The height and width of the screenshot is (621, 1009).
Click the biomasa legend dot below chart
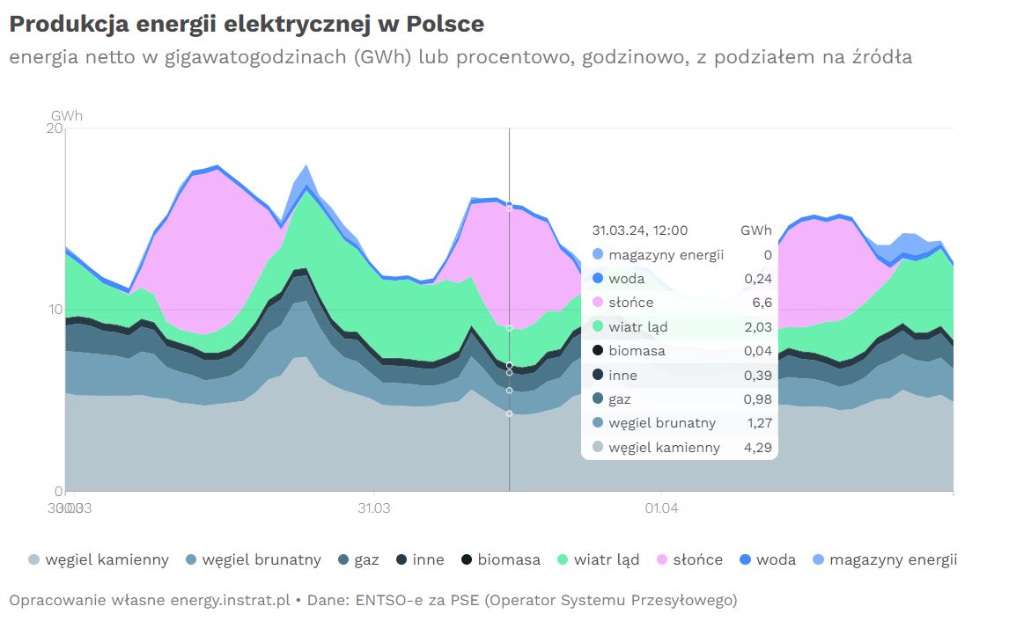point(468,559)
